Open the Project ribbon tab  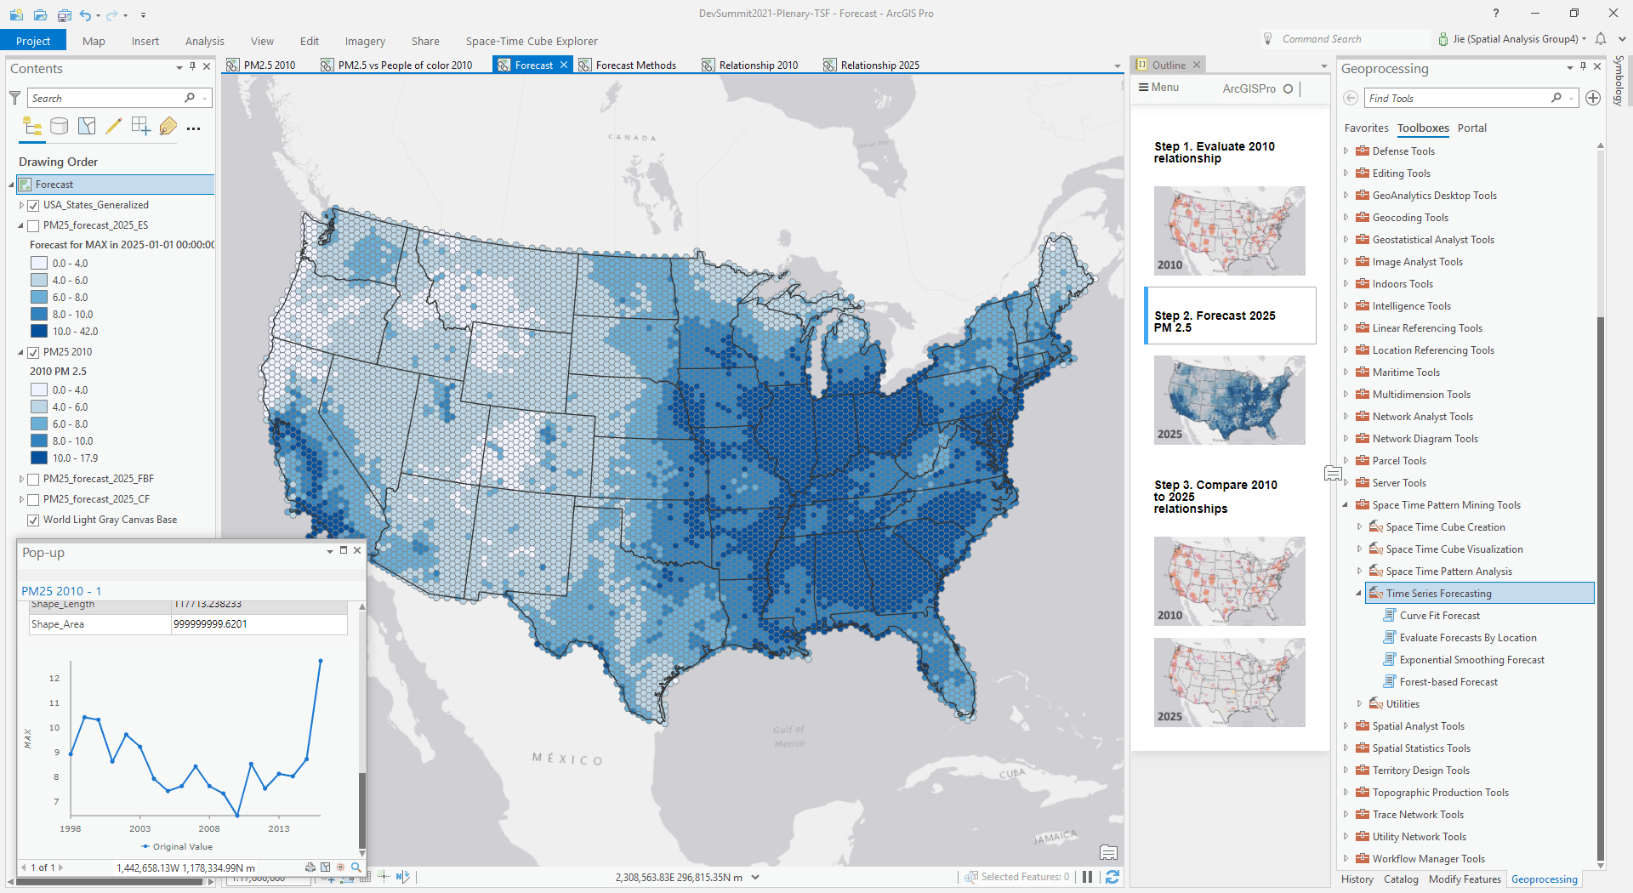coord(32,41)
